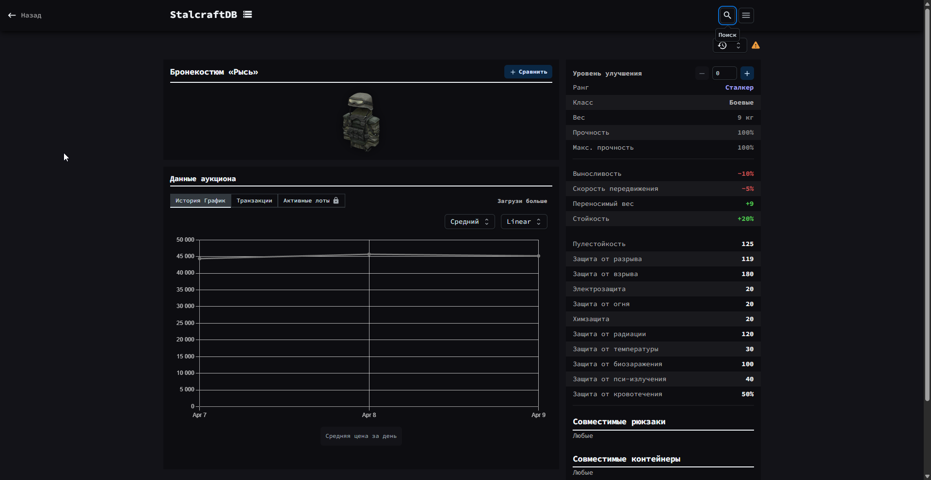Click the Apr 7 chart data point
The height and width of the screenshot is (480, 931).
(200, 259)
